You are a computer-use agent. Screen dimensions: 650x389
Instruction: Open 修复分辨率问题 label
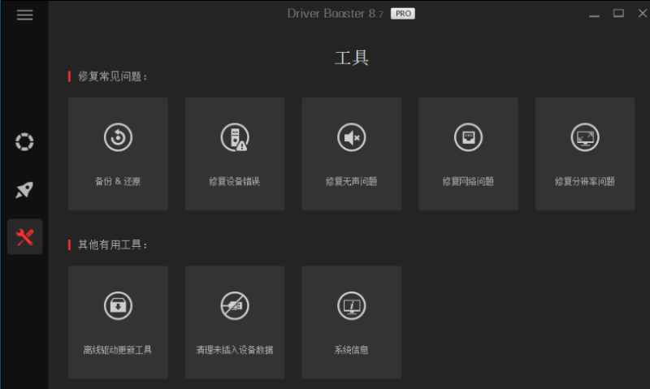(x=585, y=181)
